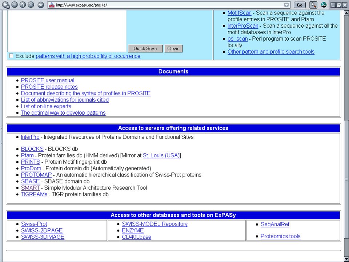349x262 pixels.
Task: Follow the TIGRFAMs link
Action: coord(34,194)
